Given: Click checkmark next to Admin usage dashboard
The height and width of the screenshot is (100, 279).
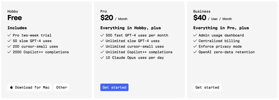Looking at the screenshot, I should (x=195, y=35).
